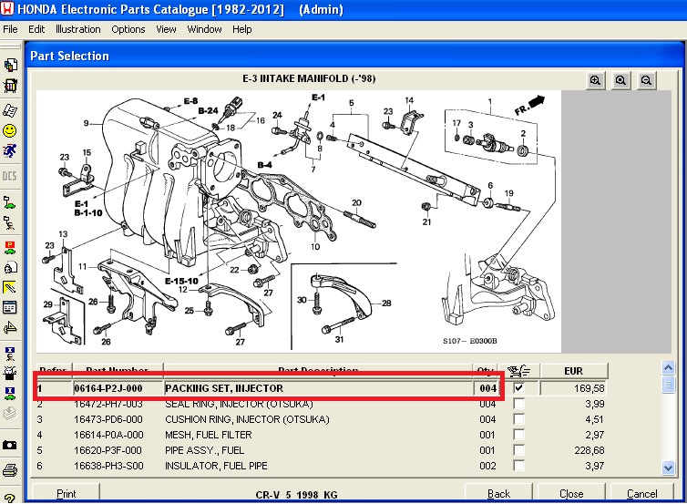Select part number 16638-PH3-S00
This screenshot has width=687, height=504.
pyautogui.click(x=108, y=466)
